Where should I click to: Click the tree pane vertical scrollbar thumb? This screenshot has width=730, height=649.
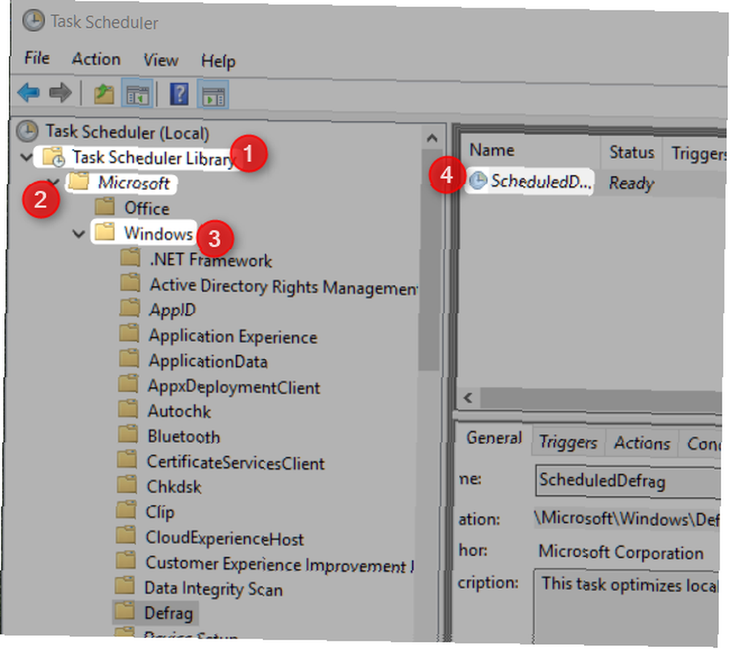430,261
